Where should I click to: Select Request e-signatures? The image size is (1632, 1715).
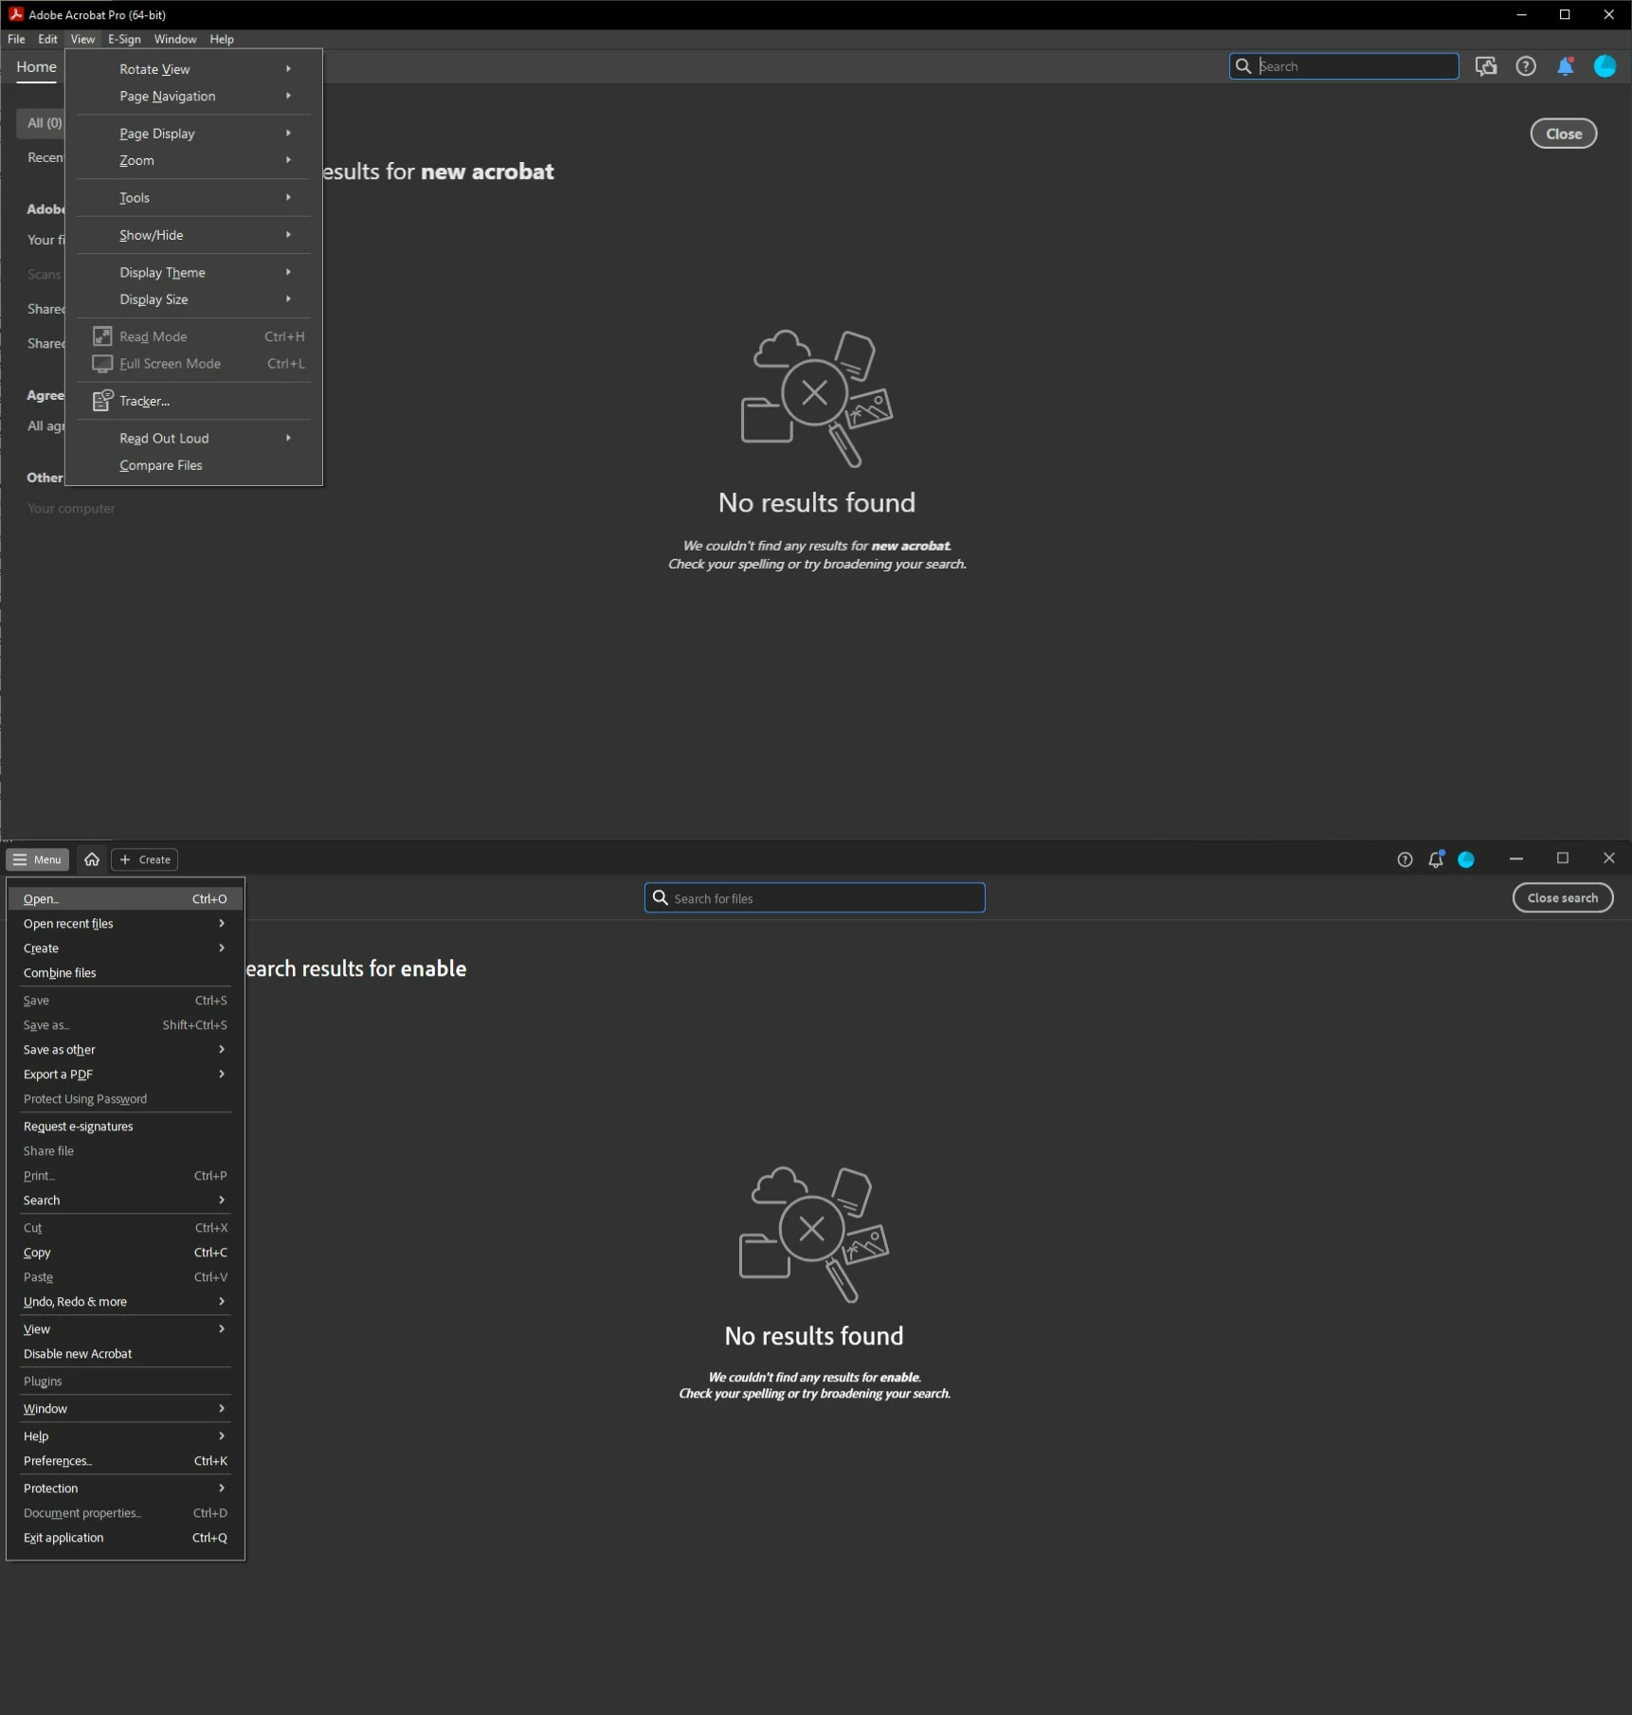click(125, 1126)
